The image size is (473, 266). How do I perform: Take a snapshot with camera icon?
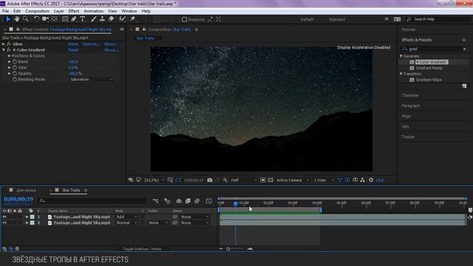210,180
